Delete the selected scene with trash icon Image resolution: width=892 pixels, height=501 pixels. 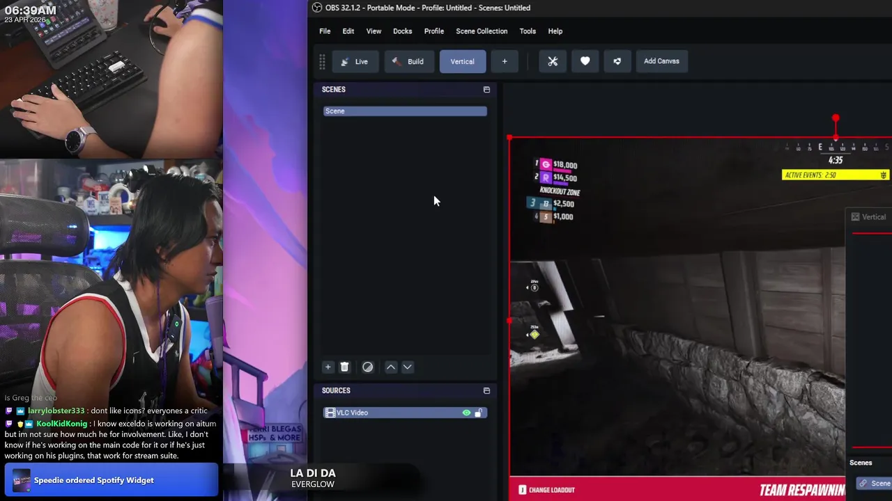pos(344,367)
